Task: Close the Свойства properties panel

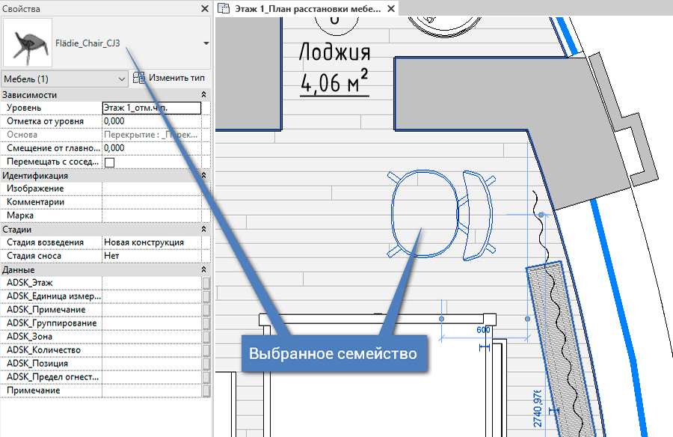Action: click(205, 8)
